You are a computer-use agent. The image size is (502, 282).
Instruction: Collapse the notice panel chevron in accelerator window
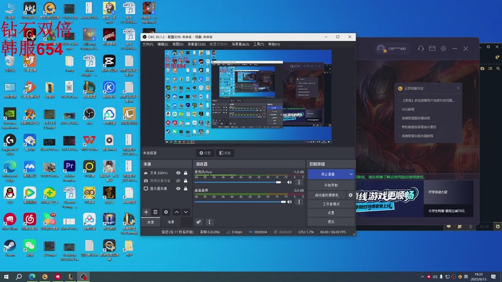(x=458, y=88)
